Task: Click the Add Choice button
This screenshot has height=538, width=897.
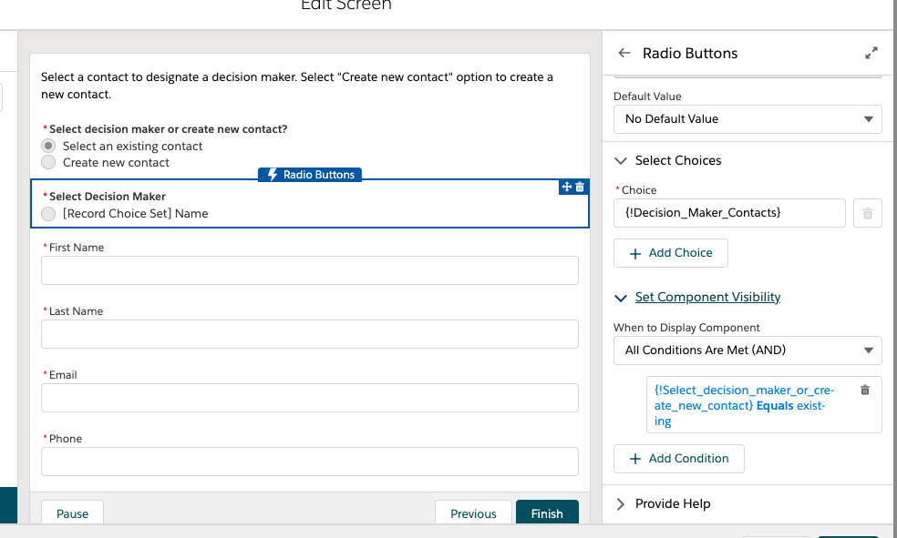Action: [671, 253]
